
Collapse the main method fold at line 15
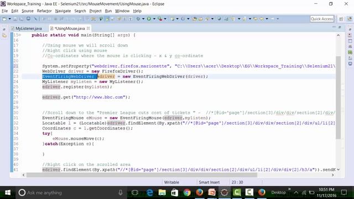click(20, 35)
